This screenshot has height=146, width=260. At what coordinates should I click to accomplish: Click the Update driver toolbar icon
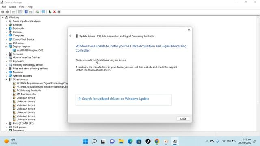tap(50, 12)
